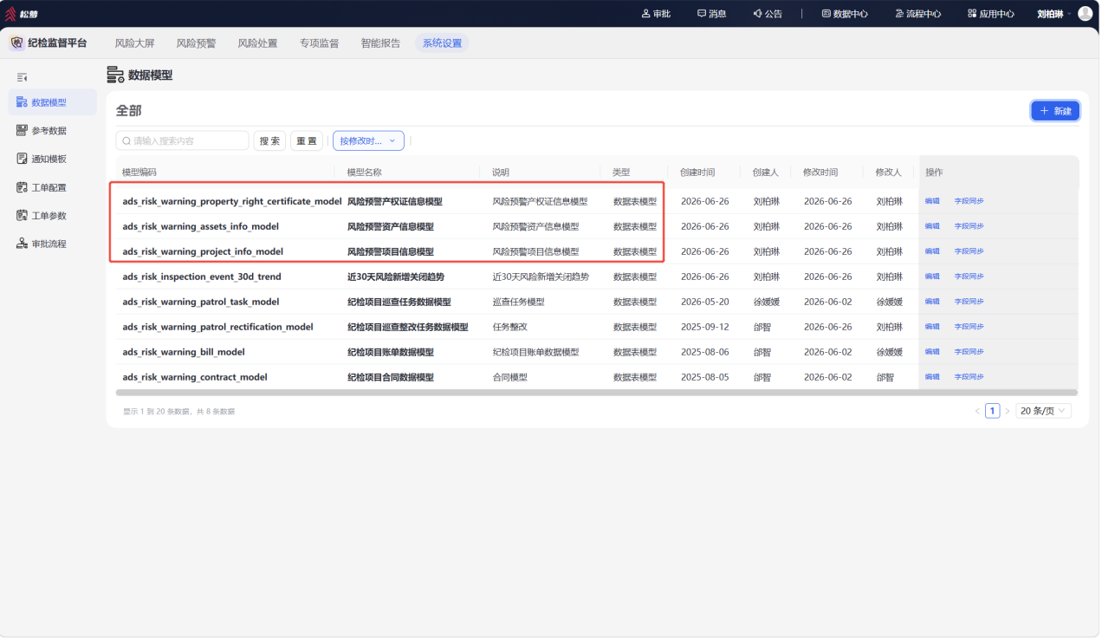Click the 搜索 button
Screen dimensions: 1102x638
tap(269, 140)
